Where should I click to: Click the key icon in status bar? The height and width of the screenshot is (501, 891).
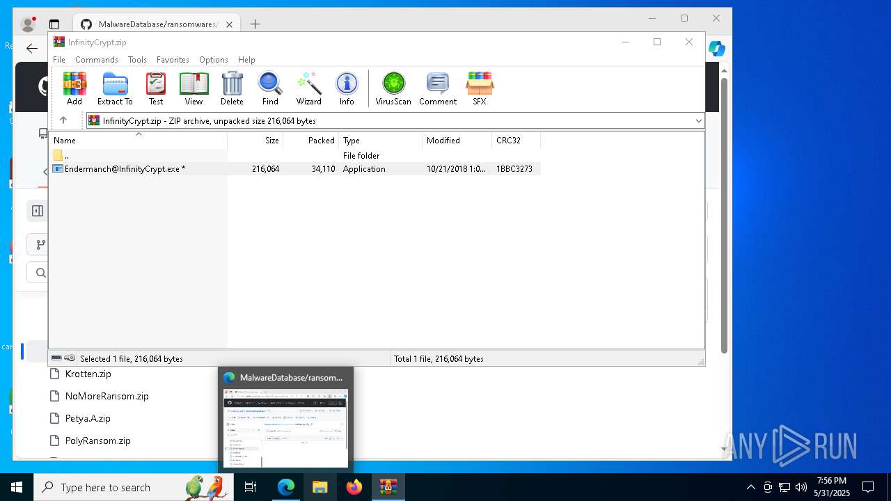click(70, 358)
